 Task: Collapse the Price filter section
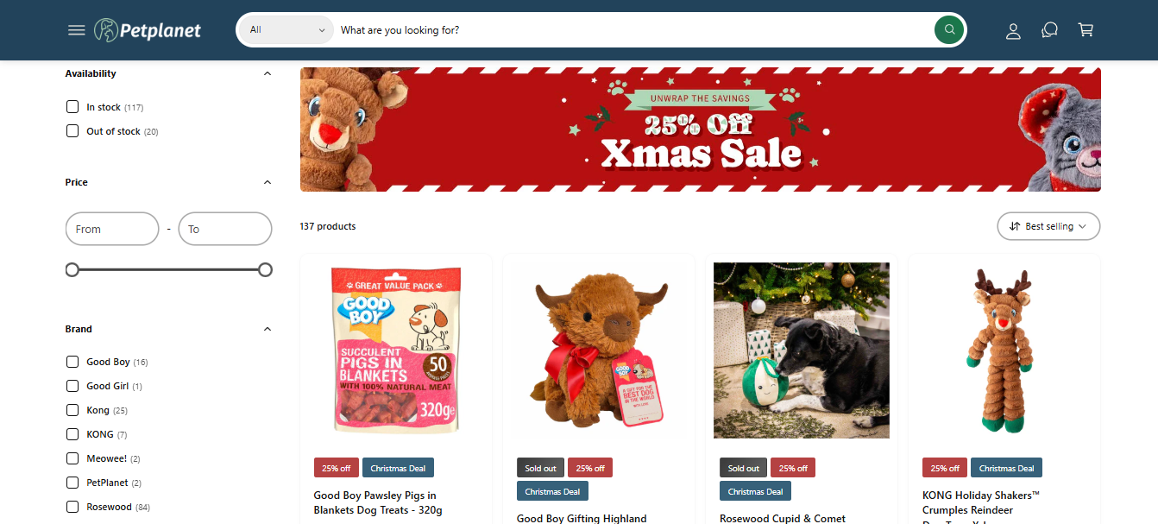267,182
